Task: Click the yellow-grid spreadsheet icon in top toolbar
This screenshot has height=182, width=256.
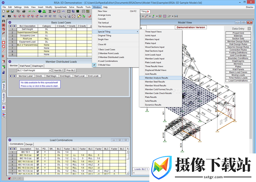Action: tap(88, 12)
